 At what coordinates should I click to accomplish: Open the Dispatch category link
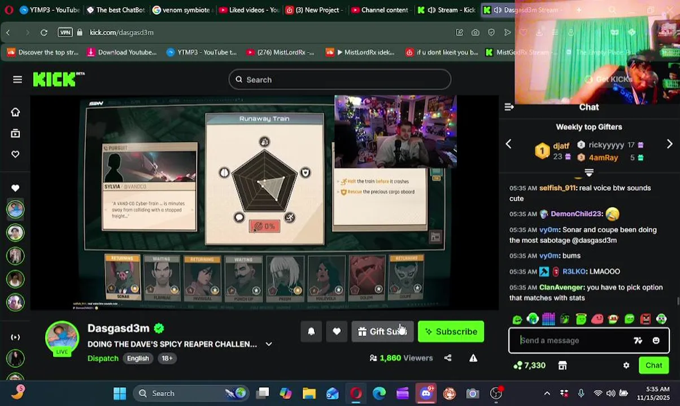(x=103, y=358)
